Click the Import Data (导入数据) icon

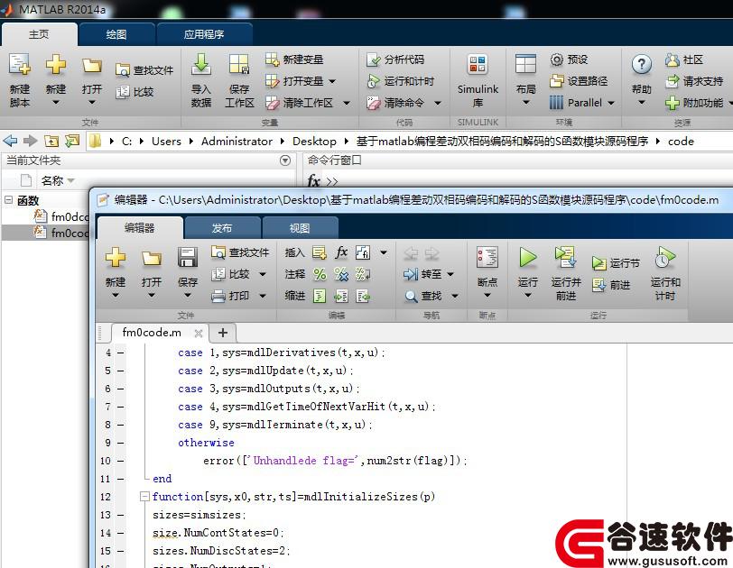point(201,65)
